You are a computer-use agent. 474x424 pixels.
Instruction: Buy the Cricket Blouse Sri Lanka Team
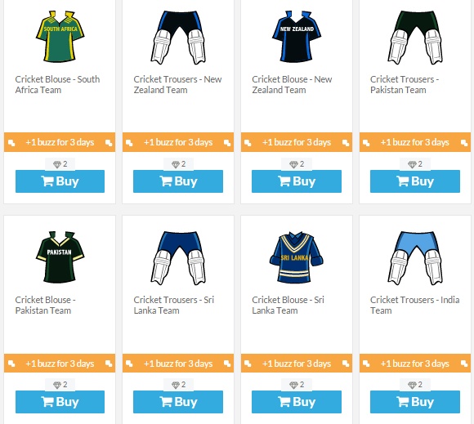click(297, 402)
